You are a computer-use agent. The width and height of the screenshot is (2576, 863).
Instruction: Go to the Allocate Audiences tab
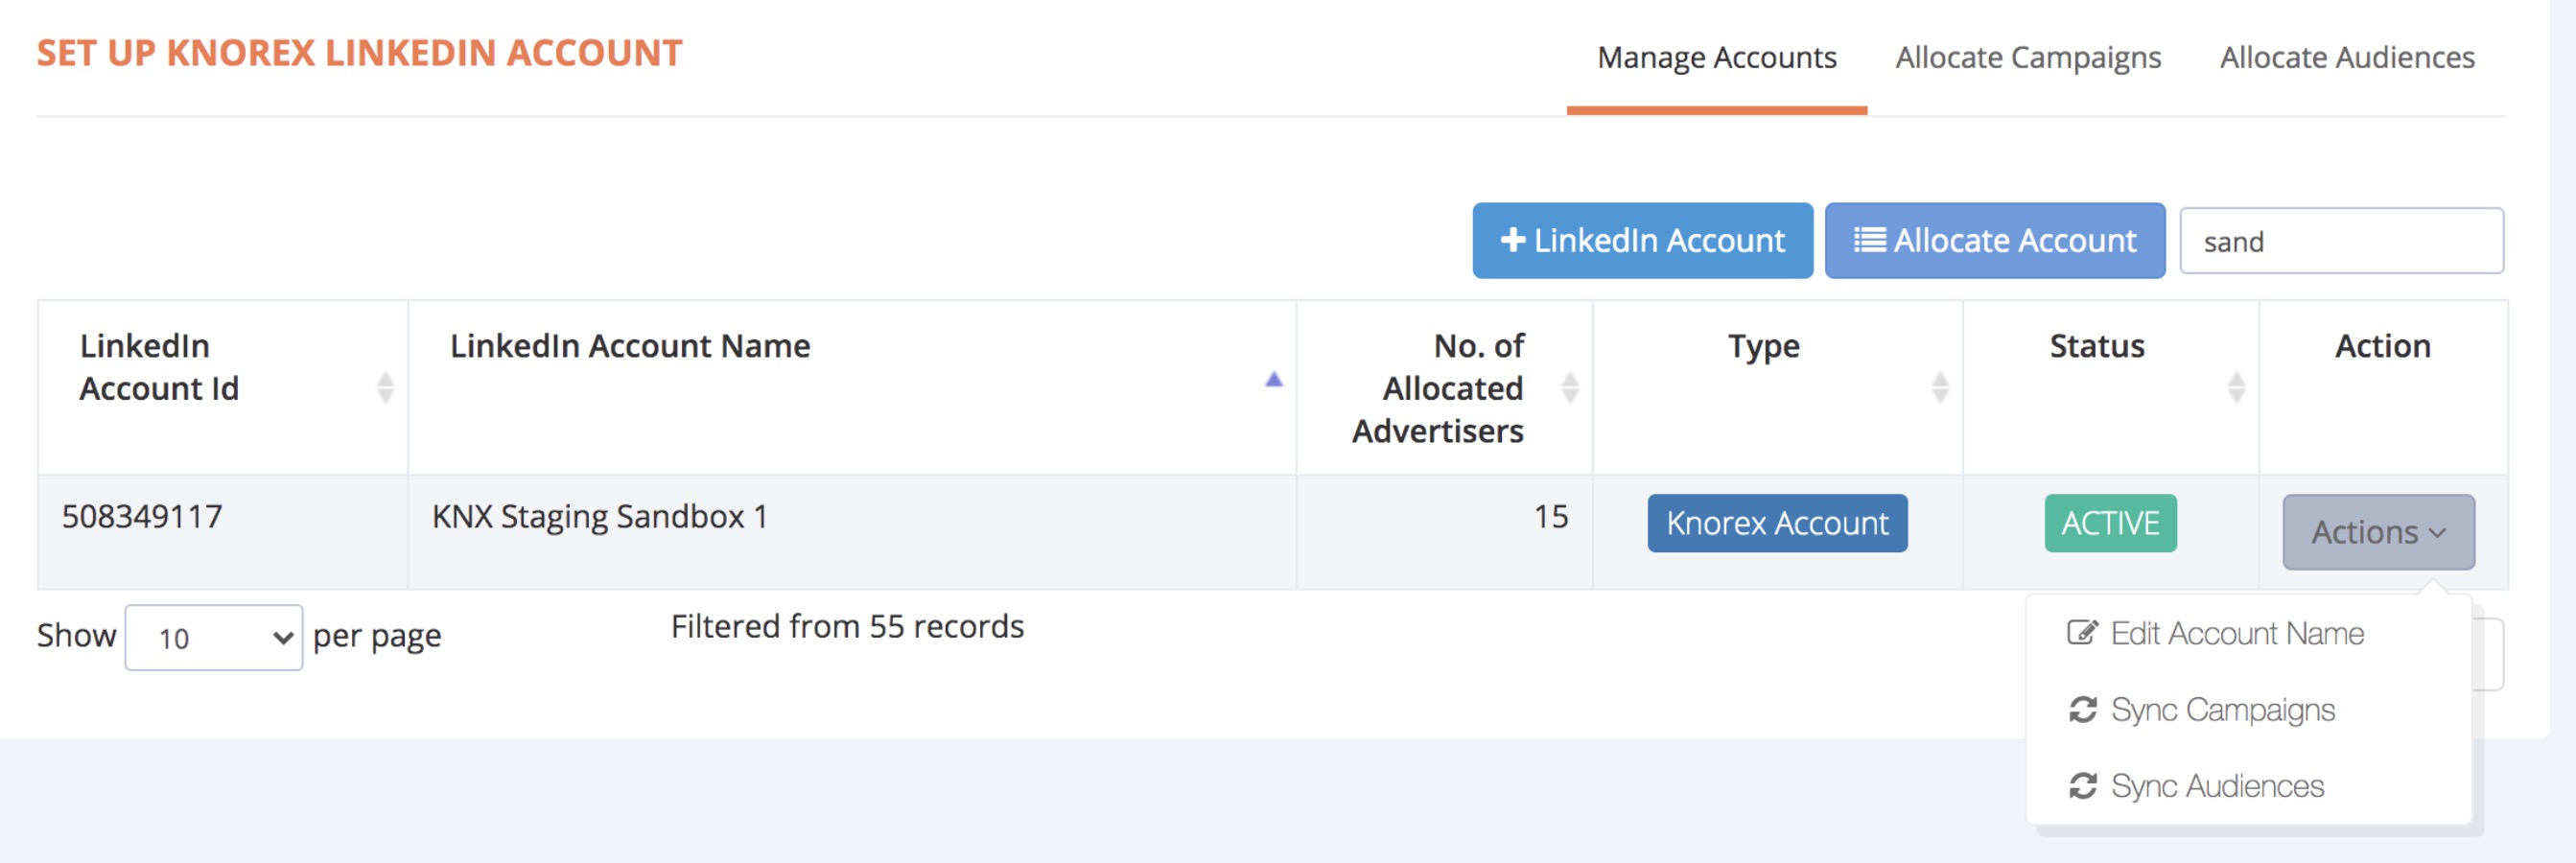coord(2346,58)
